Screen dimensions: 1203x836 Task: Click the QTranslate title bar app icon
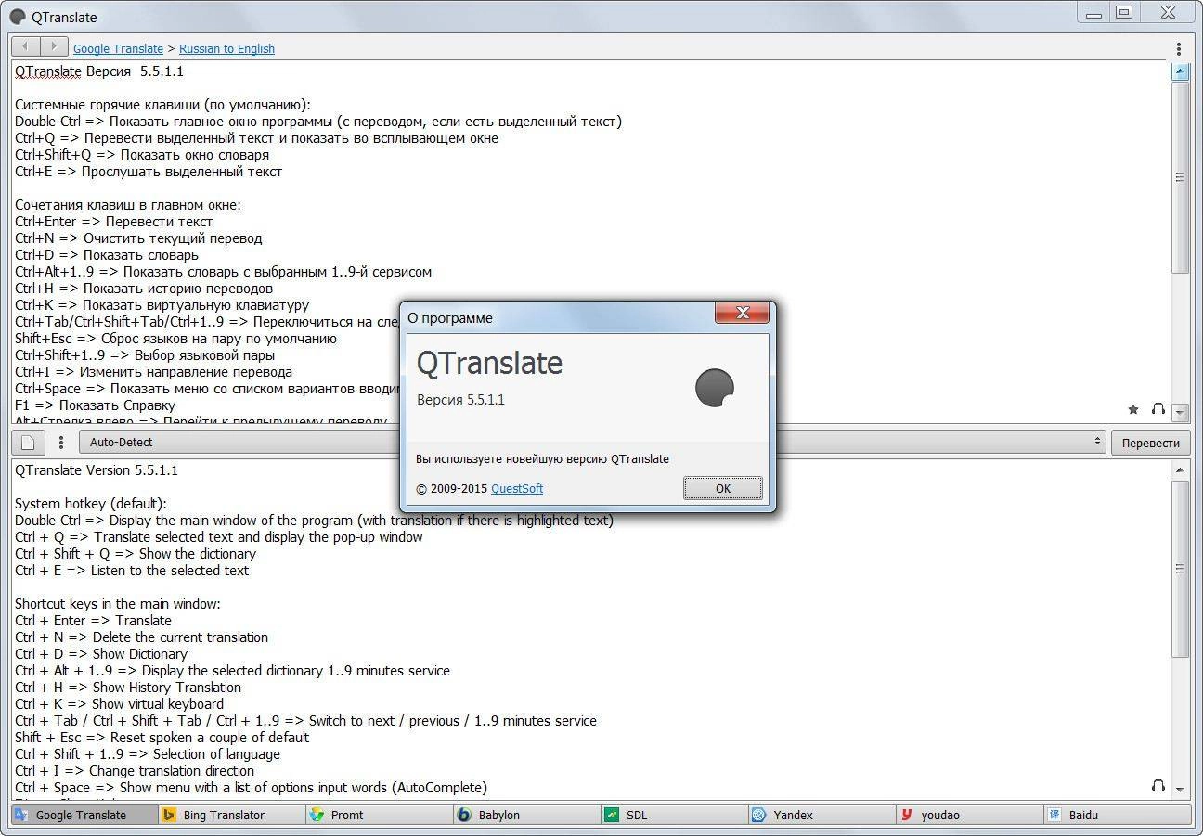point(18,17)
